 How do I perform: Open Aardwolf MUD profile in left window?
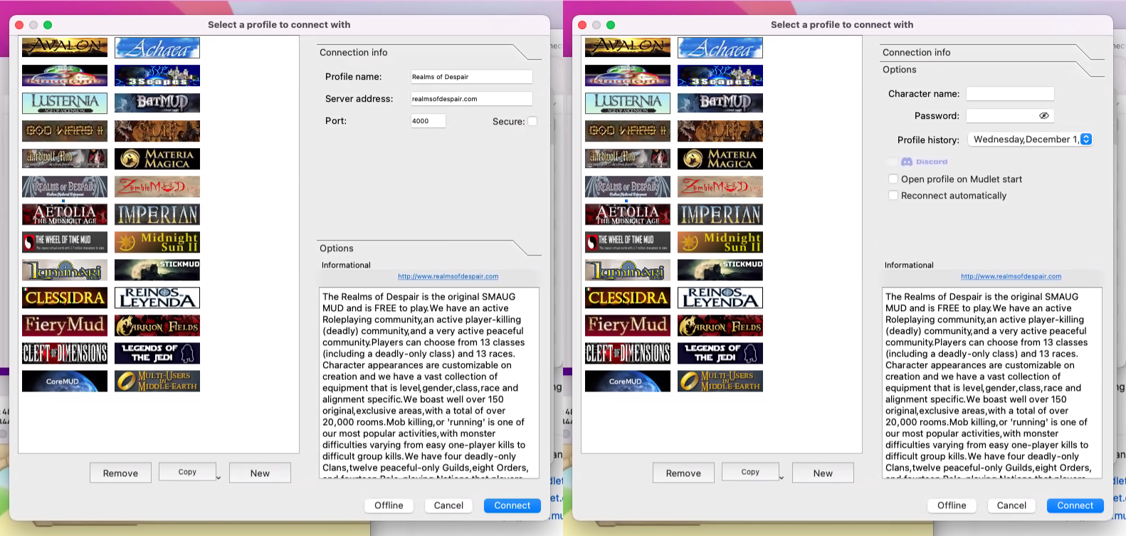pyautogui.click(x=65, y=159)
